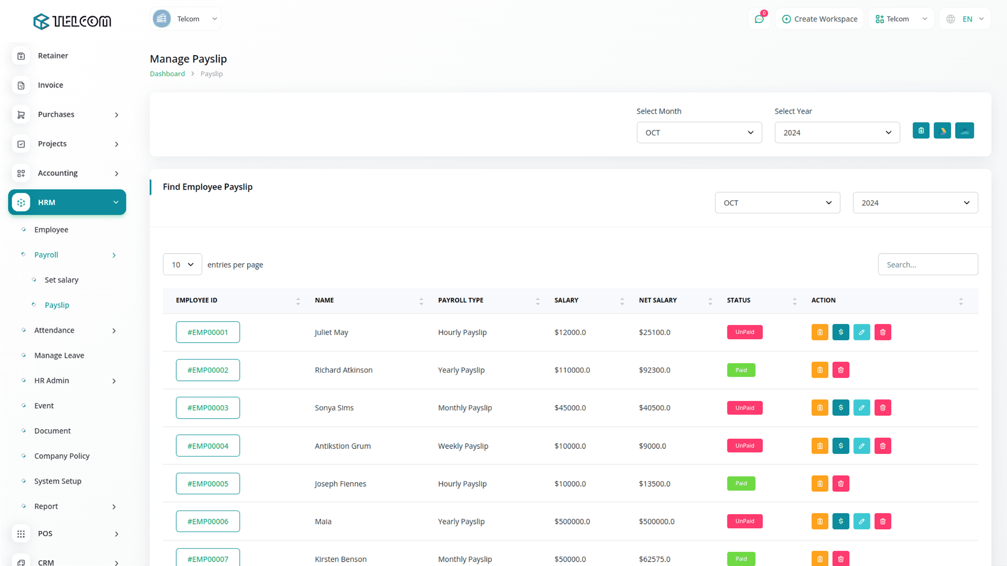Open the messages chat icon in header
The height and width of the screenshot is (566, 1007).
click(x=759, y=19)
